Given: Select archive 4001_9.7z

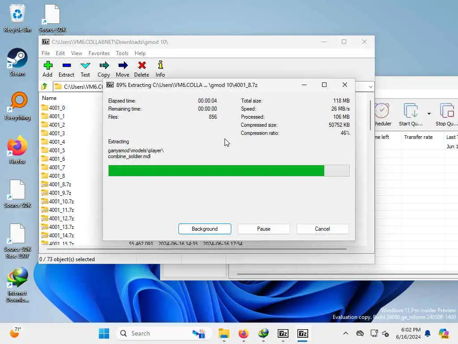Looking at the screenshot, I should click(x=56, y=193).
